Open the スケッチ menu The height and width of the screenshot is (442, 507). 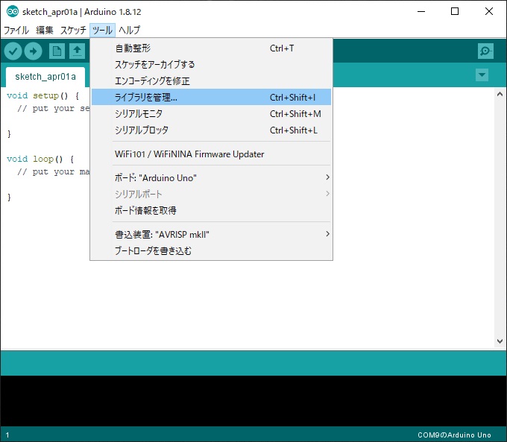[x=73, y=30]
